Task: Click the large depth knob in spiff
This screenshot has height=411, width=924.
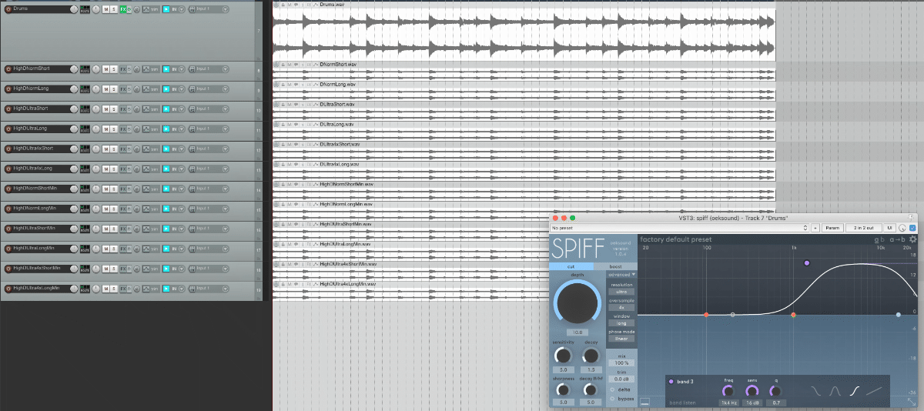Action: click(577, 302)
